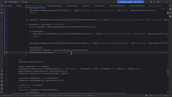Open the Problems tool window

[x=2, y=89]
